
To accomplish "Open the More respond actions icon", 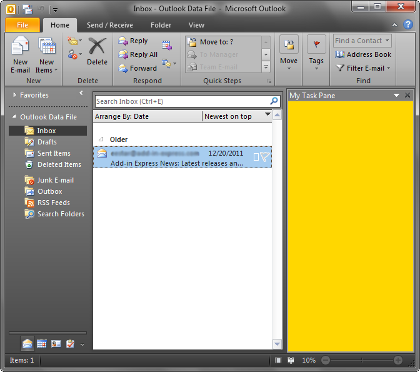I will point(169,64).
